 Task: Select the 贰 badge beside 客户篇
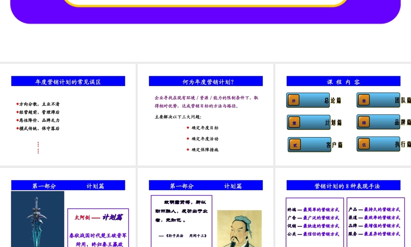(294, 144)
